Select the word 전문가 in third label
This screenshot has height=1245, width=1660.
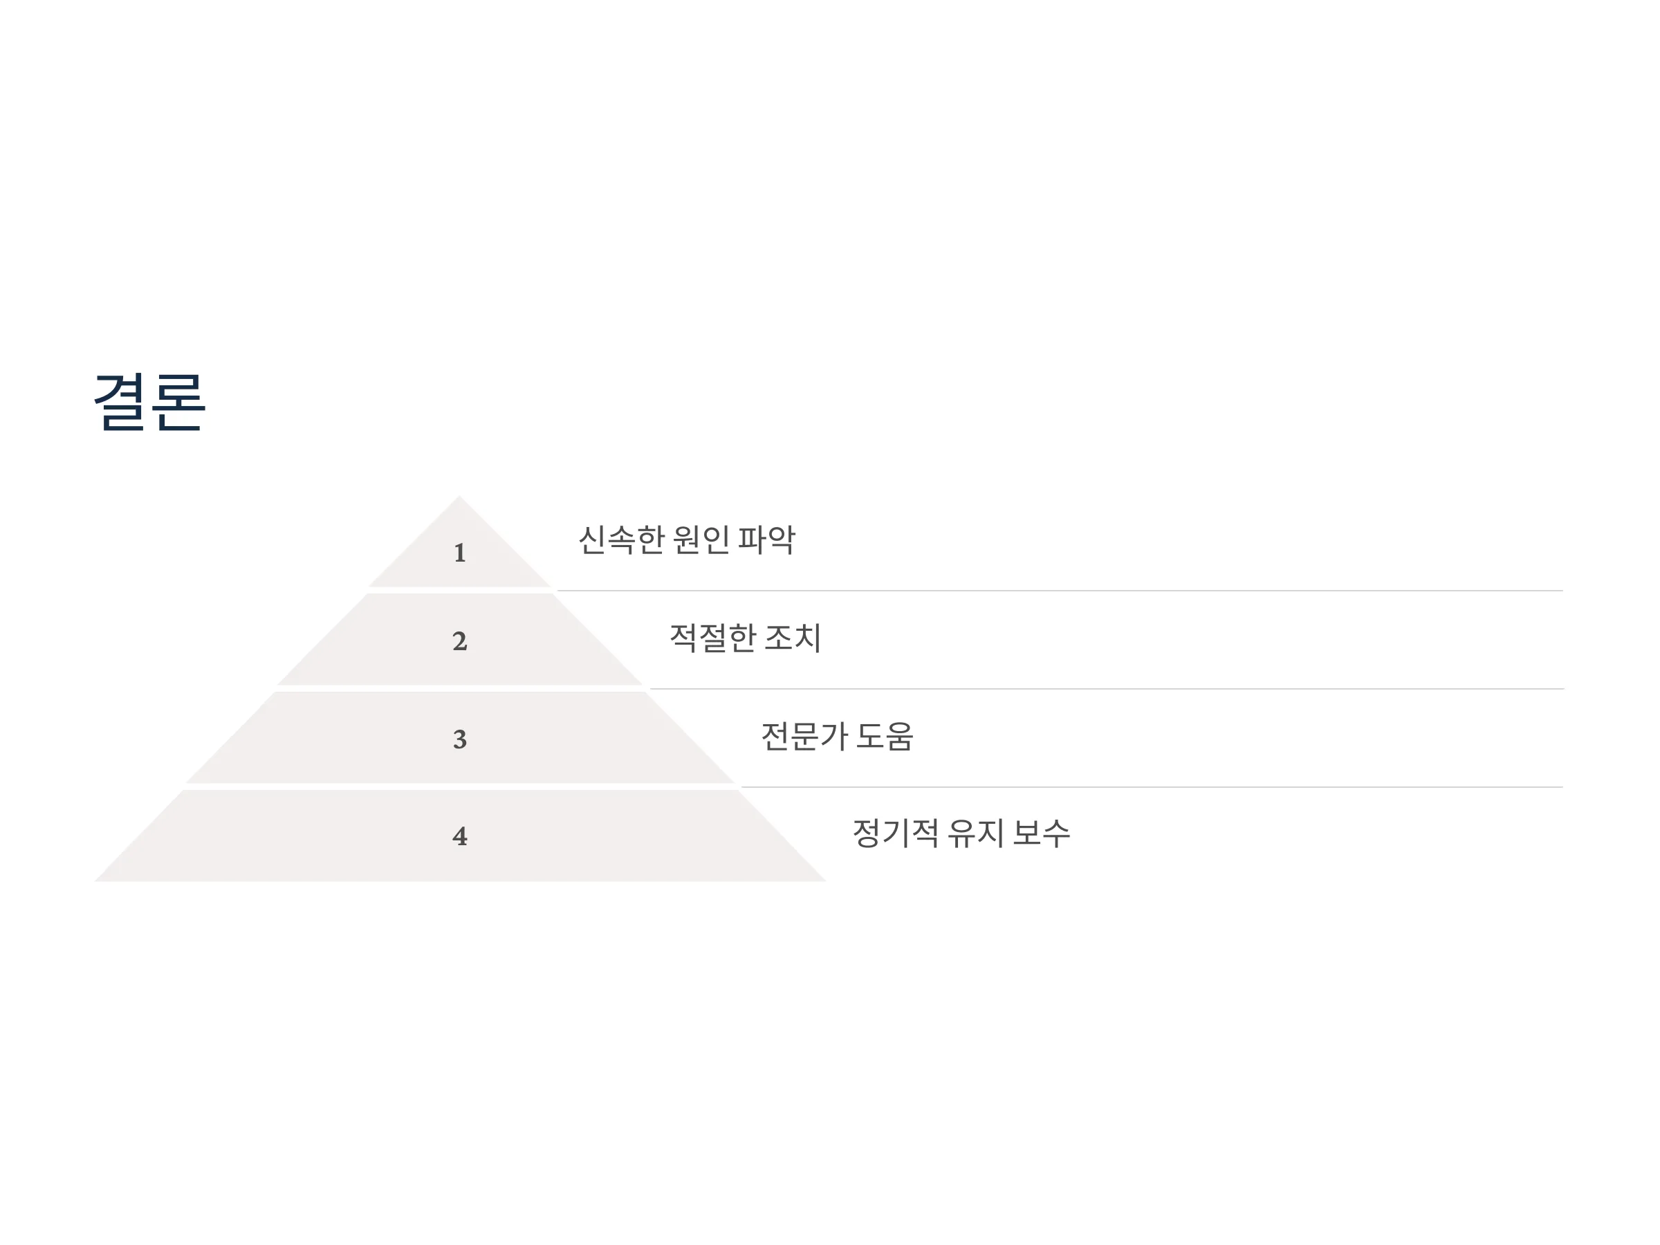804,736
